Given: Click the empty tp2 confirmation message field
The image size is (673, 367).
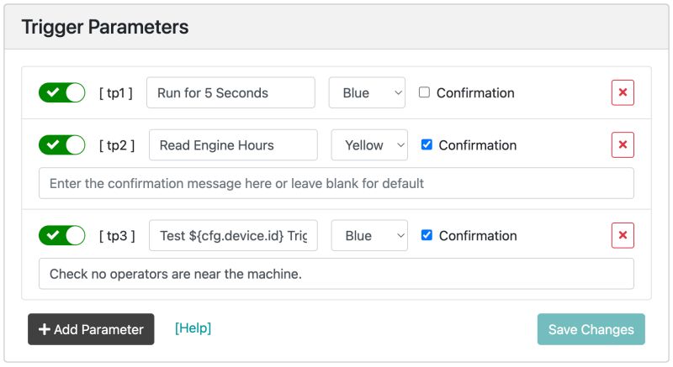Looking at the screenshot, I should [x=336, y=183].
